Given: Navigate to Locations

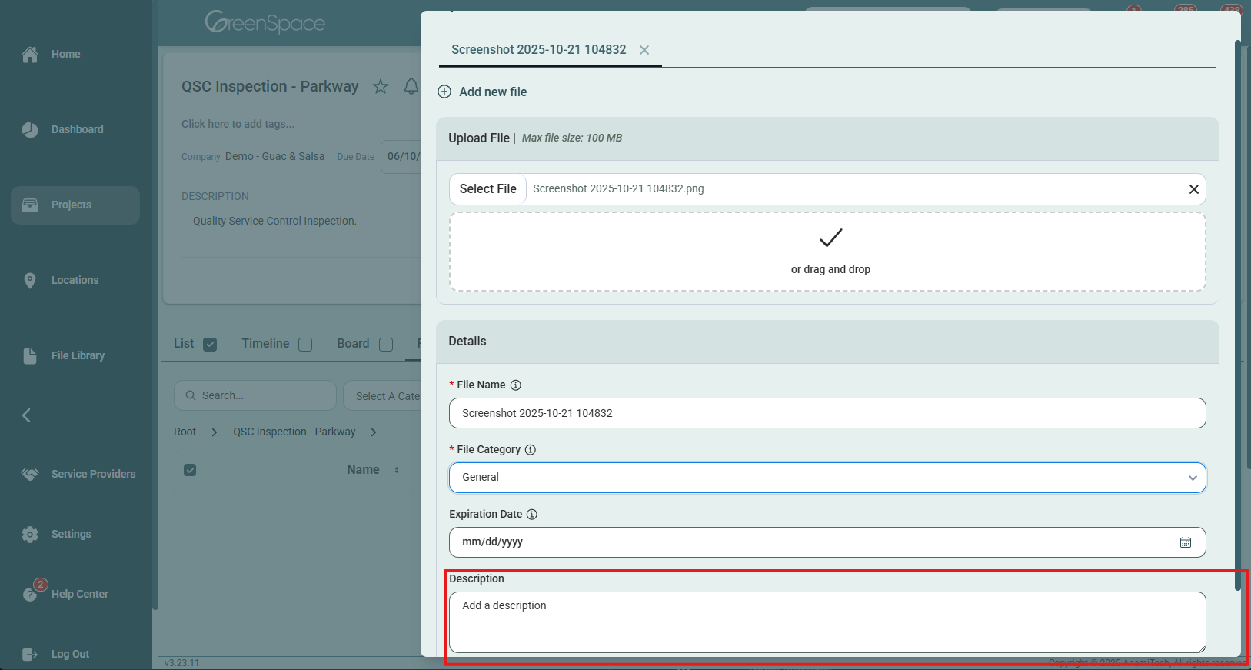Looking at the screenshot, I should pyautogui.click(x=60, y=281).
